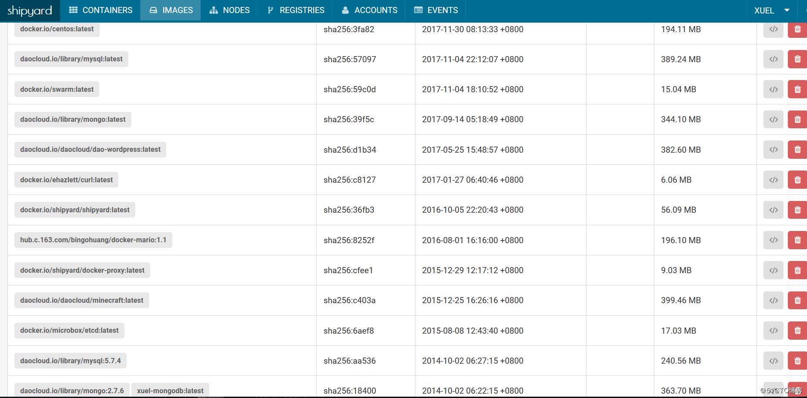Viewport: 807px width, 398px height.
Task: View history for shipyard/docker-proxy:latest
Action: coord(774,270)
